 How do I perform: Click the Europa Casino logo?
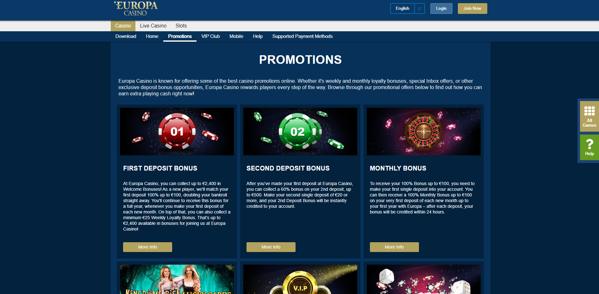click(136, 9)
